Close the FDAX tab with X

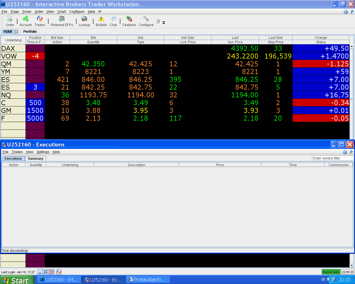click(x=17, y=32)
